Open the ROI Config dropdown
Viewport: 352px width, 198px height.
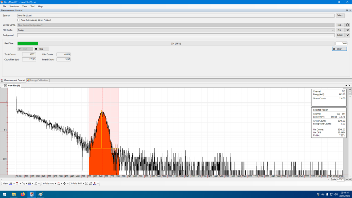click(x=333, y=30)
